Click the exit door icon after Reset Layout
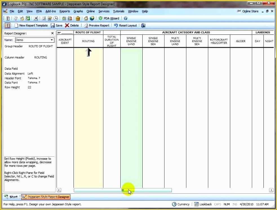Screen dimensions: 277x210 tap(143, 25)
